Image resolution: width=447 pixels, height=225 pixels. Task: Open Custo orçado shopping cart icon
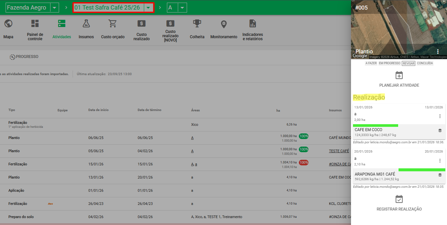(113, 24)
